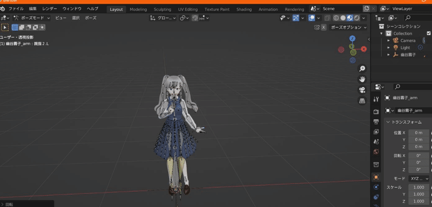Open the Tool properties tab icon

click(x=376, y=99)
